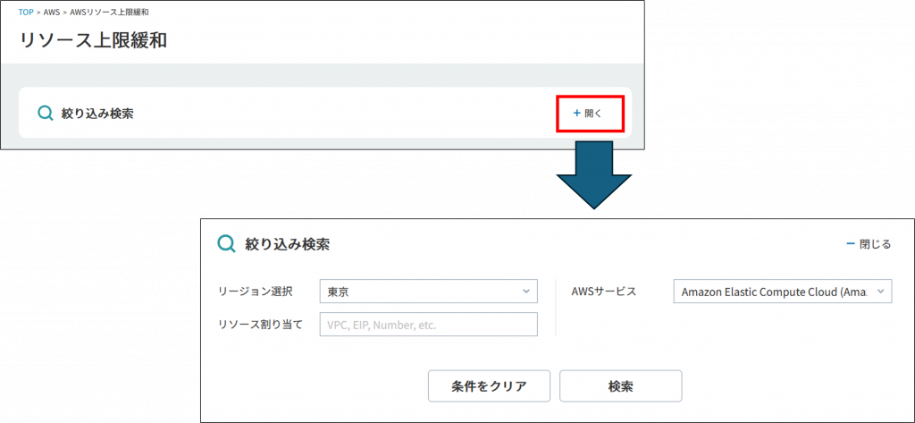Collapse the filter panel with − 閉じる

click(x=869, y=244)
